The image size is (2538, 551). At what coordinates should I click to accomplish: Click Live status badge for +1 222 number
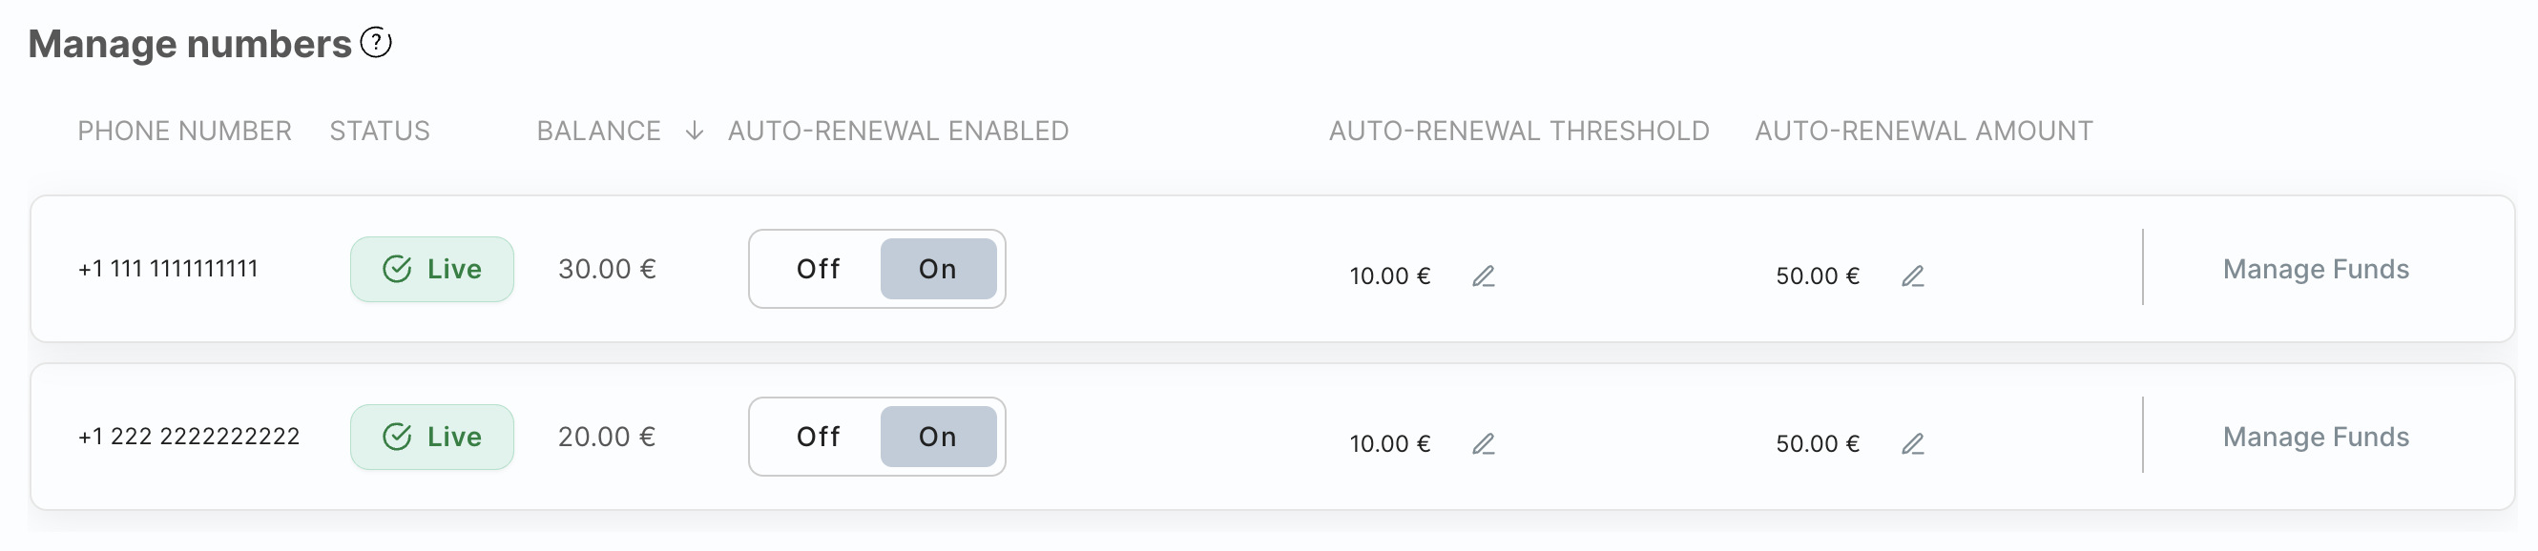tap(431, 437)
